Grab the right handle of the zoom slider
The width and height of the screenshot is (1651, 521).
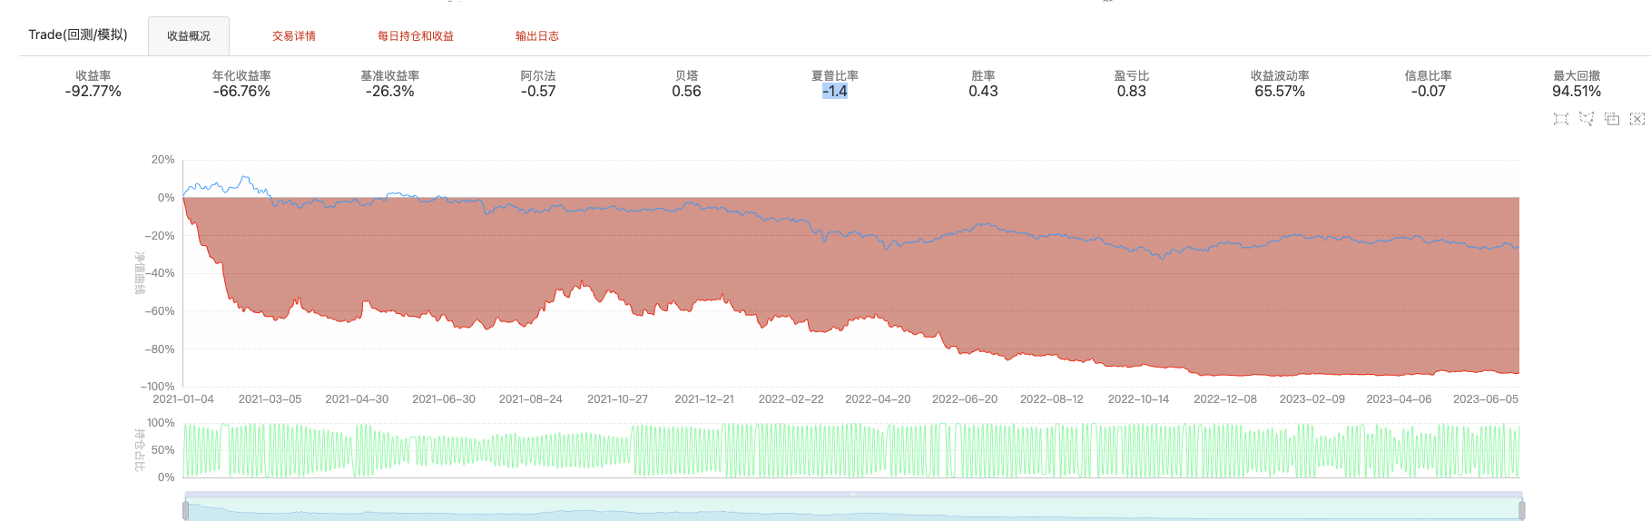(1522, 510)
